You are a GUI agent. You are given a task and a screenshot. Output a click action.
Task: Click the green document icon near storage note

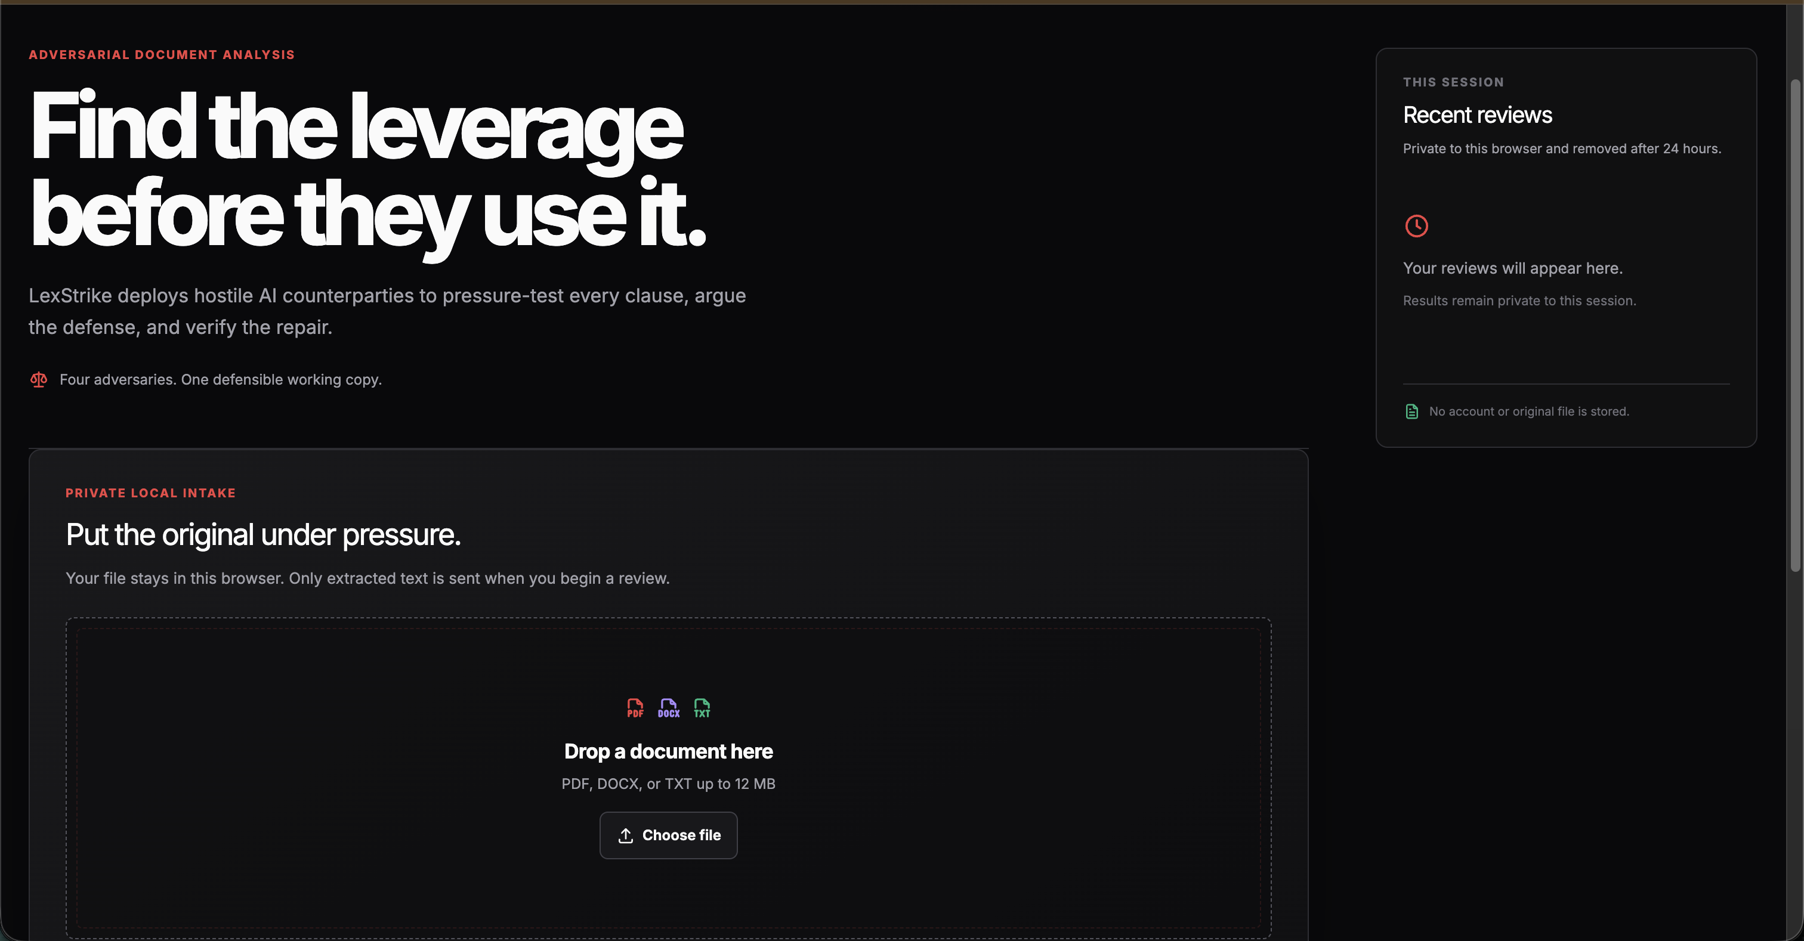pyautogui.click(x=1412, y=411)
